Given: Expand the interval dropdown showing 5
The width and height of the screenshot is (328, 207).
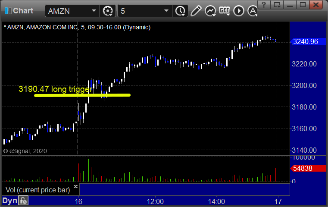Looking at the screenshot, I should click(166, 11).
